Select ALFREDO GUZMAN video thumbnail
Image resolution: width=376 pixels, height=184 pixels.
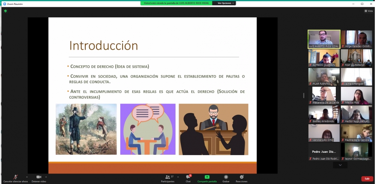[x=324, y=58]
